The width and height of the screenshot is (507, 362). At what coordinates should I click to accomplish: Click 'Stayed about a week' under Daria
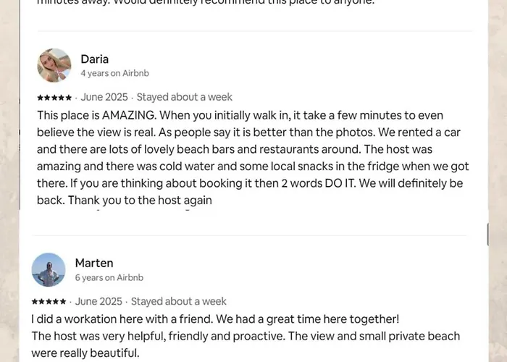[185, 97]
